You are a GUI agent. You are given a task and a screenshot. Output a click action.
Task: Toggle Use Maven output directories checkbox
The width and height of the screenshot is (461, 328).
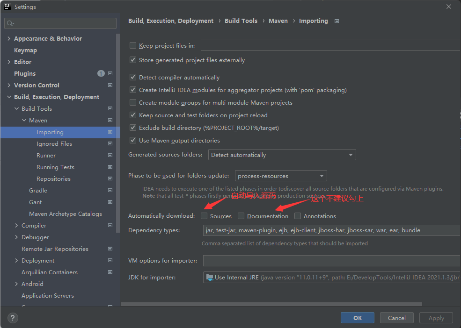(133, 140)
